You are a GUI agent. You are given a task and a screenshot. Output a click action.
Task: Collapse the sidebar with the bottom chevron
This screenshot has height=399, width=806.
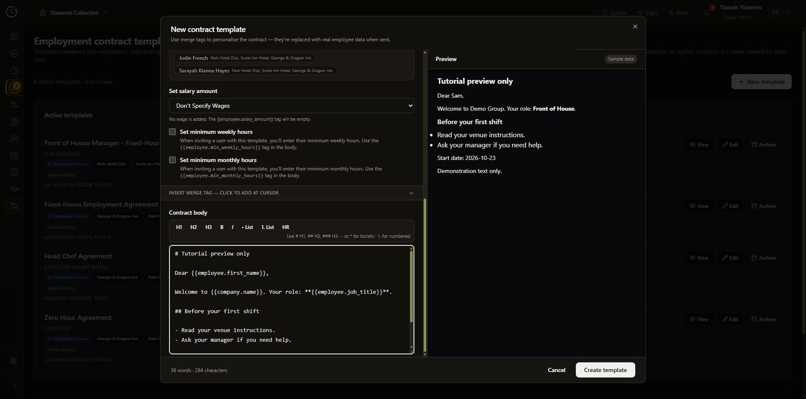click(x=14, y=386)
